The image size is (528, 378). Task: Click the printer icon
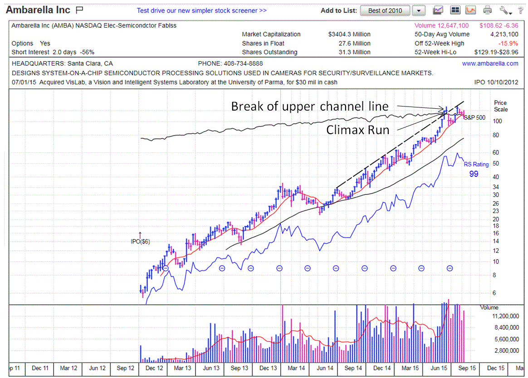coord(487,10)
